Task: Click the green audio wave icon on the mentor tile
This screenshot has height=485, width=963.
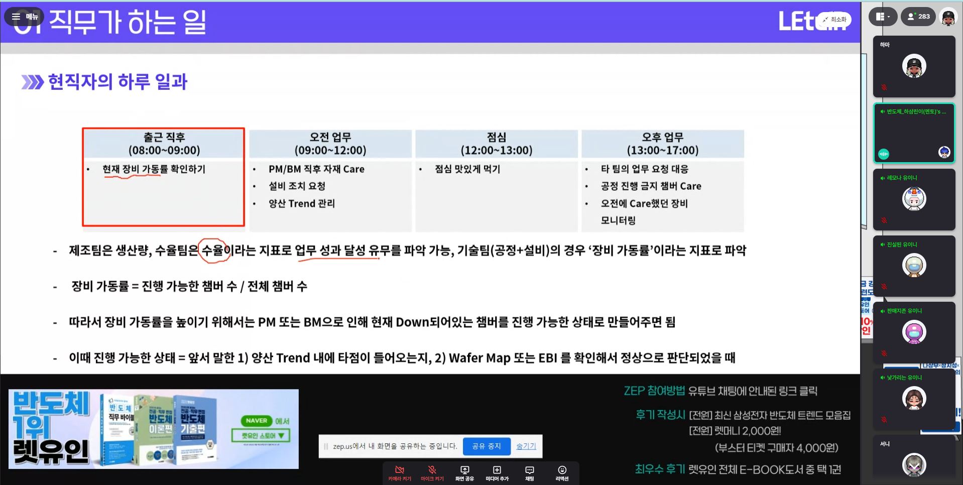Action: click(884, 154)
